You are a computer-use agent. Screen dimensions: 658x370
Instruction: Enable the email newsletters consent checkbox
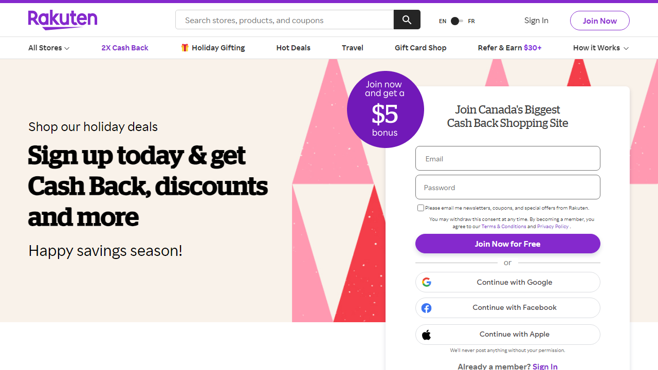(x=421, y=208)
